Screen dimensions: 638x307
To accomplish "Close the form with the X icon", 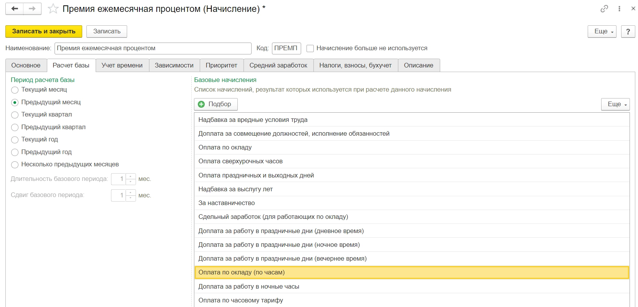I will 633,8.
